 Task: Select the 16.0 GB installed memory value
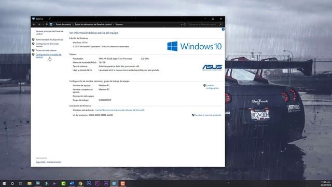click(102, 62)
